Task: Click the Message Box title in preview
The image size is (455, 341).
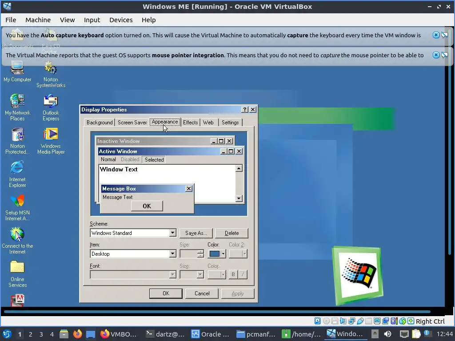Action: 119,189
